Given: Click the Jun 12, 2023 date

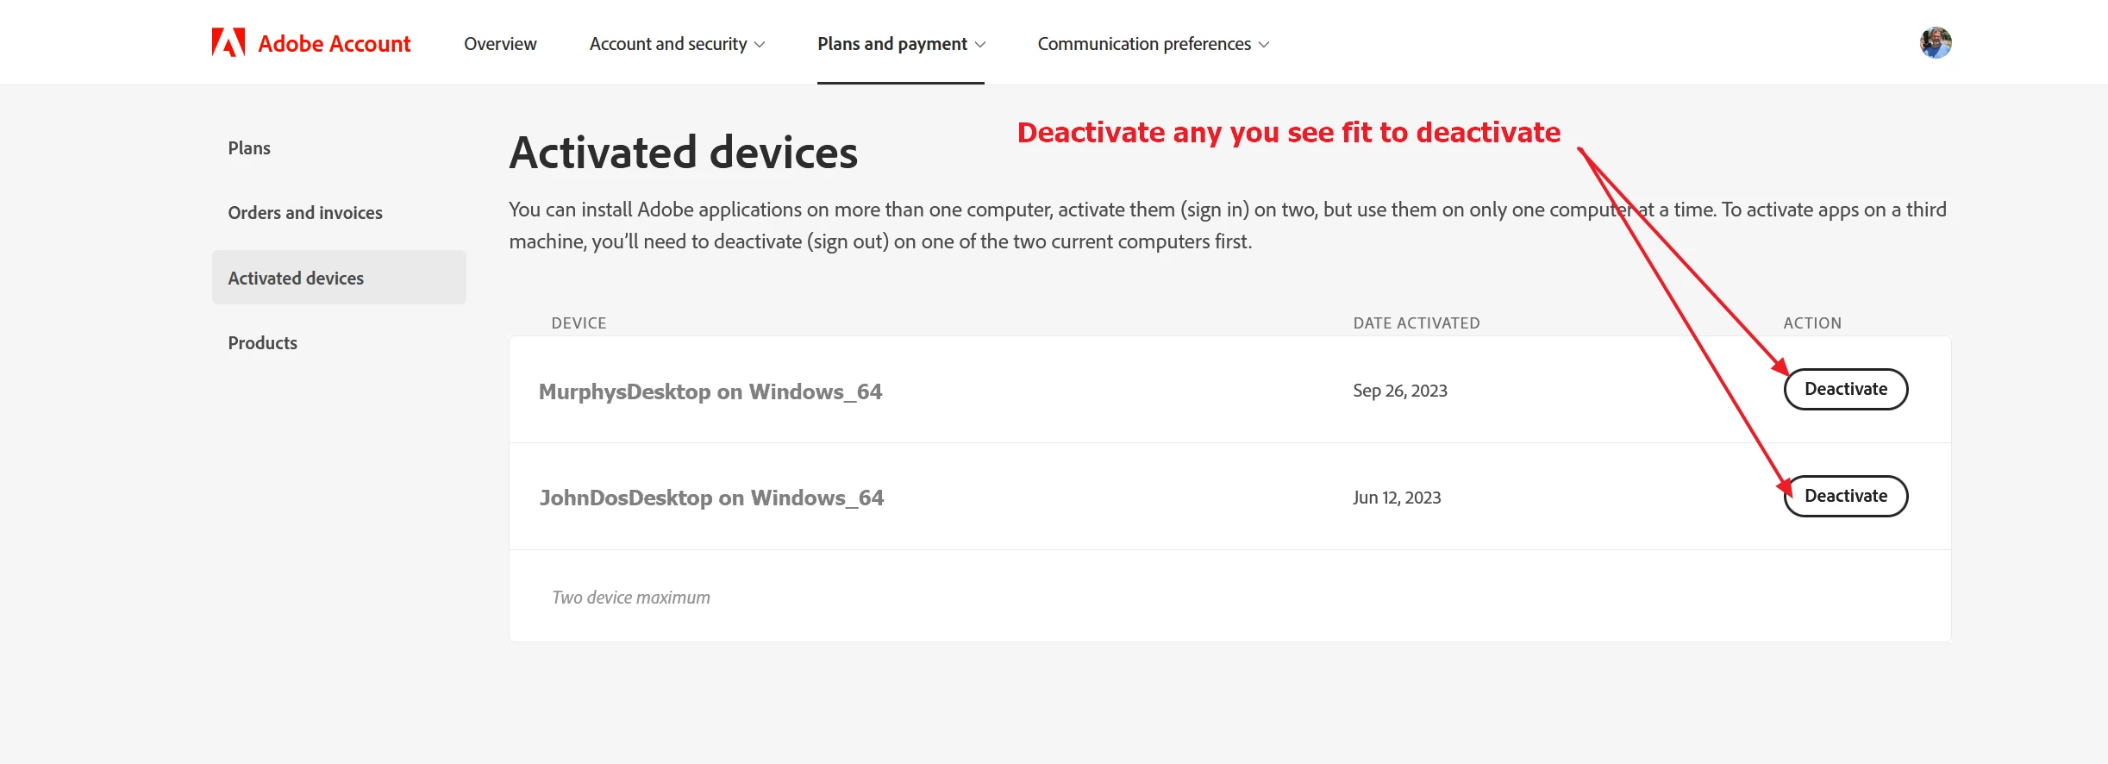Looking at the screenshot, I should [x=1397, y=498].
